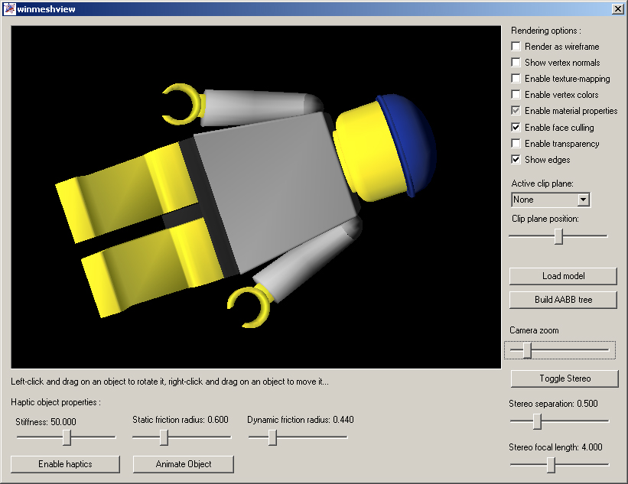Click the winmeshview title bar app icon
Image resolution: width=628 pixels, height=484 pixels.
tap(9, 9)
